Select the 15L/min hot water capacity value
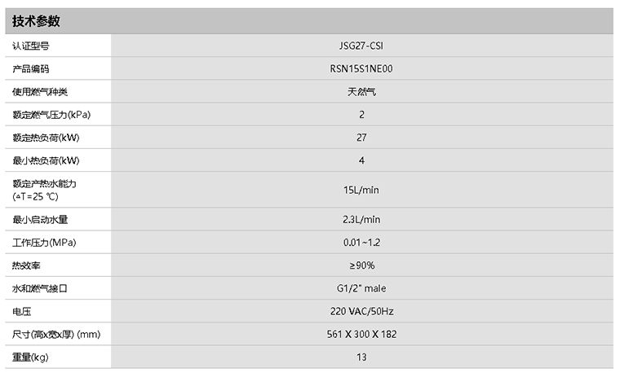 click(x=361, y=190)
